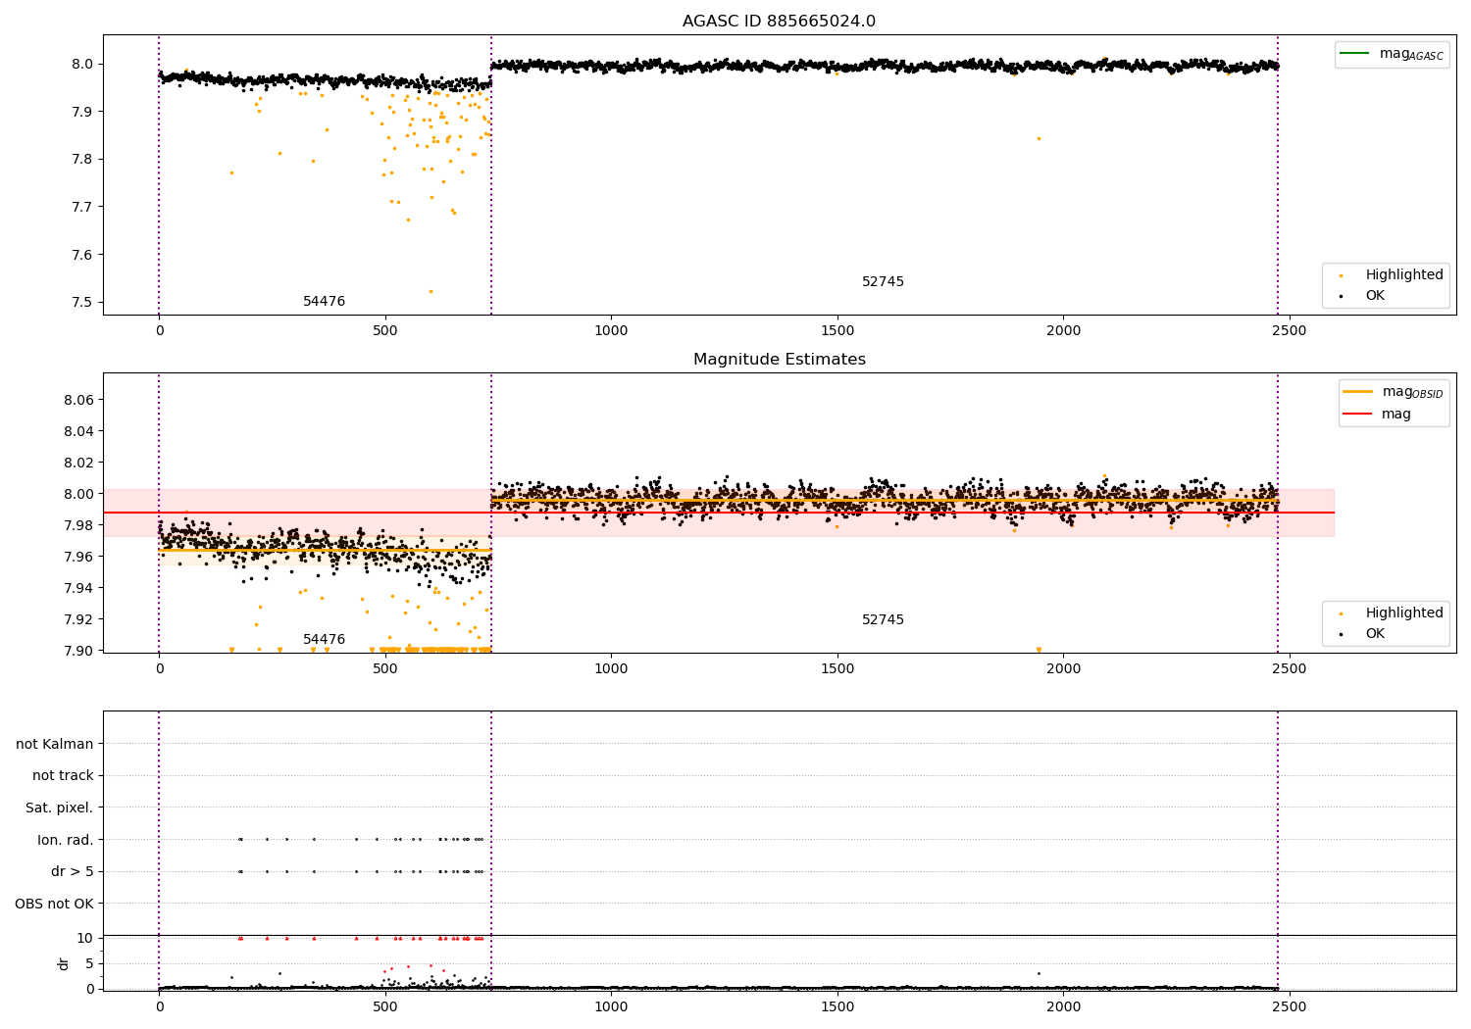Click the '2500' x-axis tick of top panel

coord(1290,331)
